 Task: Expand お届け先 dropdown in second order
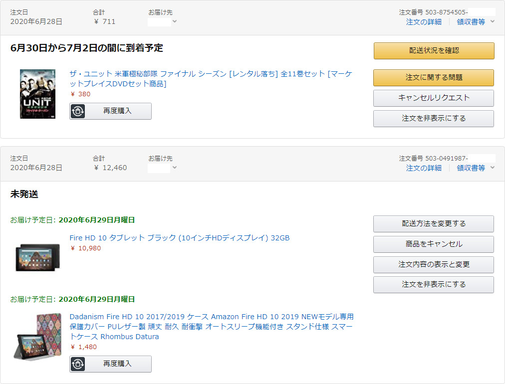pos(174,168)
